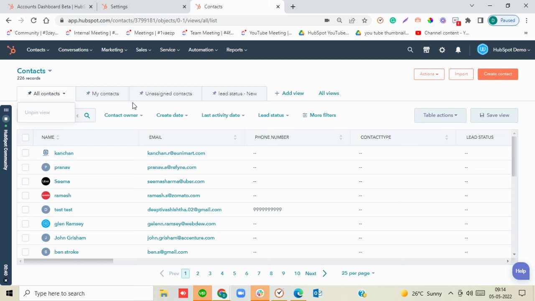Select the checkbox for test test
This screenshot has width=535, height=301.
(x=25, y=209)
